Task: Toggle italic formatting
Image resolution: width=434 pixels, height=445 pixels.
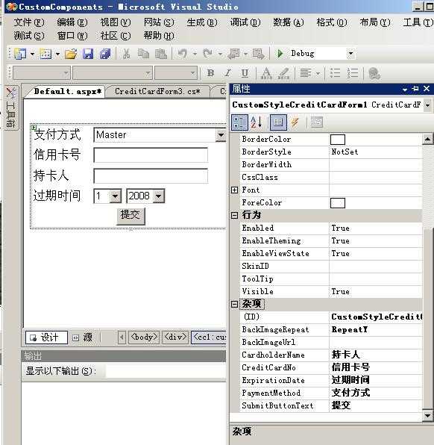Action: (227, 73)
